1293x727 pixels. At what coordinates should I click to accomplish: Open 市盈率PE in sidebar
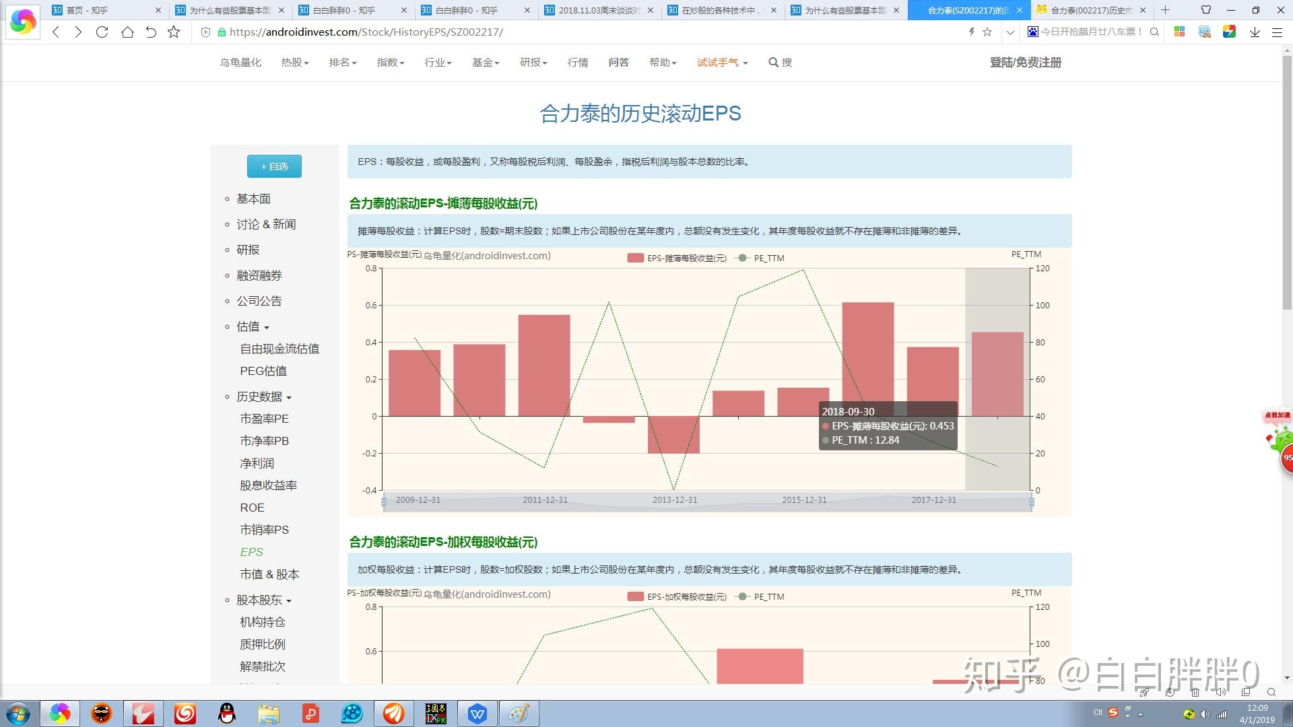click(264, 419)
